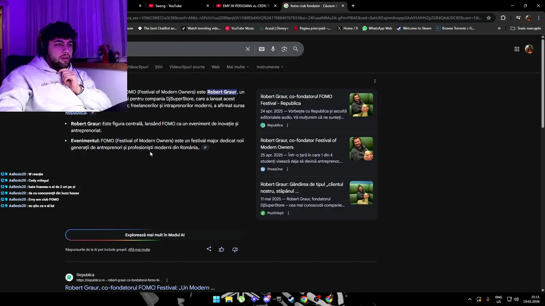The width and height of the screenshot is (545, 306).
Task: Select the 'Web' search filter
Action: click(x=216, y=67)
